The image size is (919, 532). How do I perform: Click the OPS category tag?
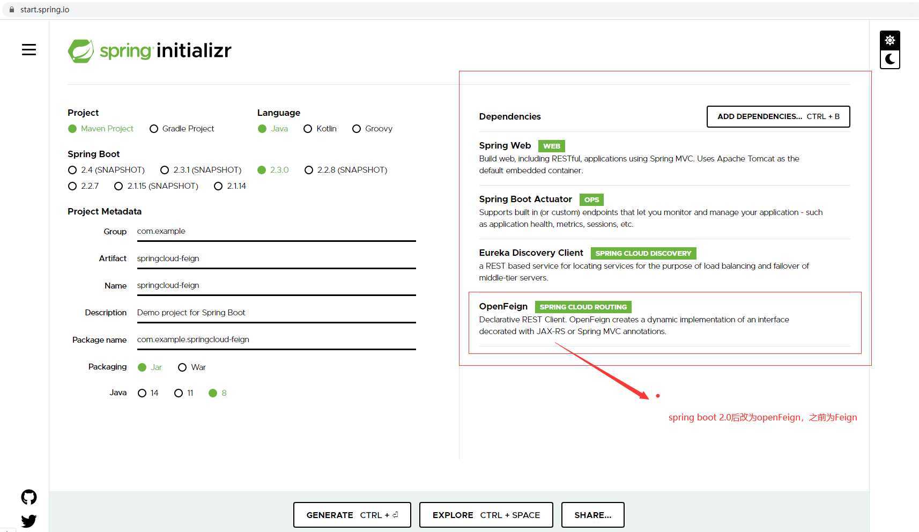point(592,199)
